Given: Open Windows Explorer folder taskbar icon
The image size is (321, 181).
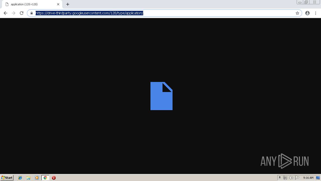Looking at the screenshot, I should [28, 178].
